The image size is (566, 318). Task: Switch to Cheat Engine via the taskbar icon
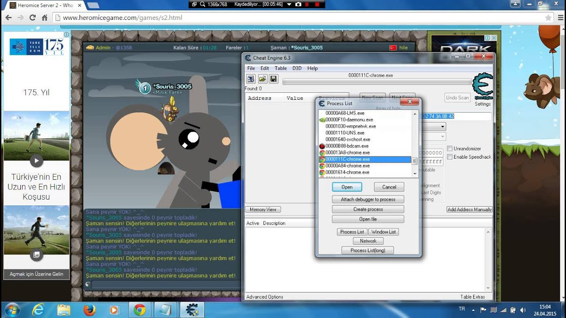click(x=192, y=310)
